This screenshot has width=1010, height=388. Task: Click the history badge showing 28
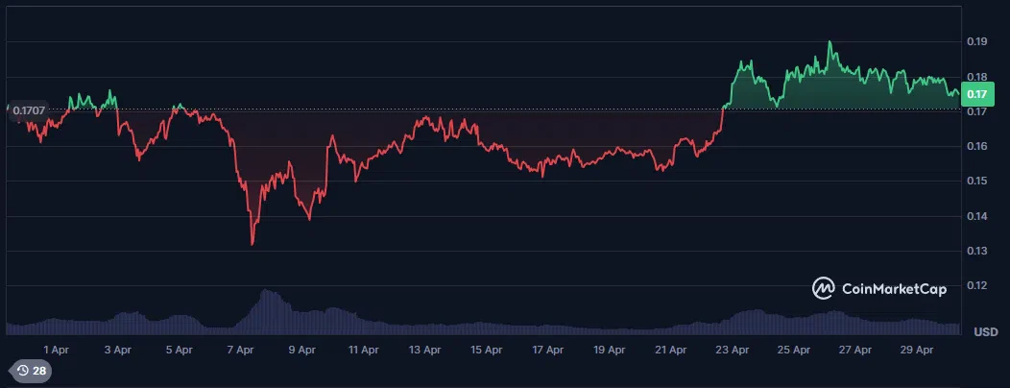click(x=32, y=371)
